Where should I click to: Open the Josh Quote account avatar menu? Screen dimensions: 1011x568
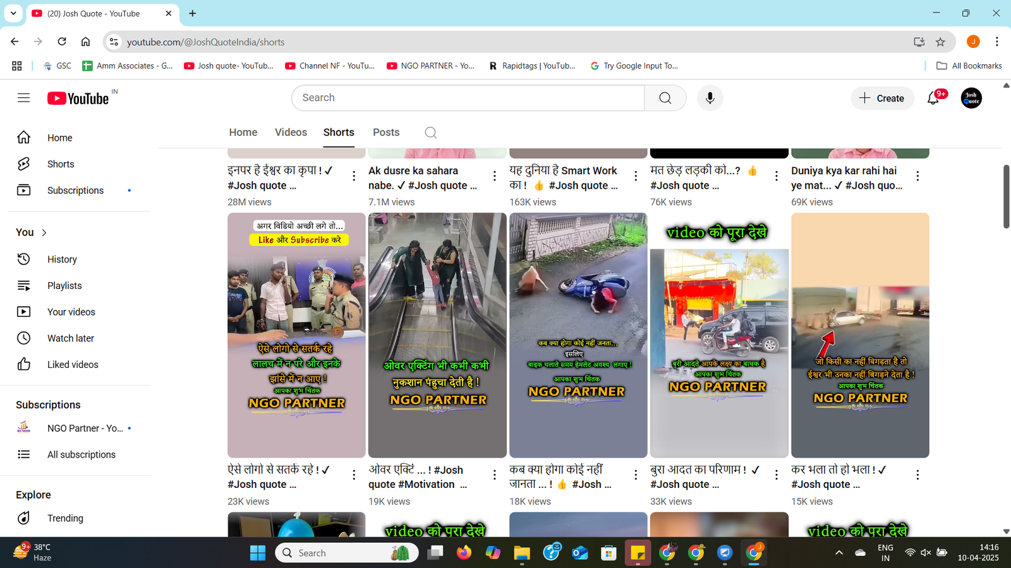click(x=971, y=98)
